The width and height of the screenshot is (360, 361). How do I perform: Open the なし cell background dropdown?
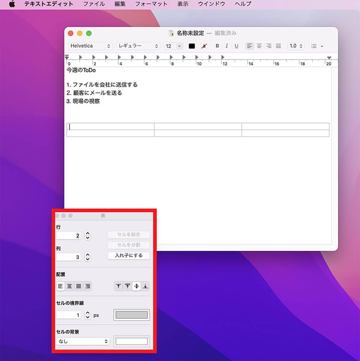click(x=83, y=341)
